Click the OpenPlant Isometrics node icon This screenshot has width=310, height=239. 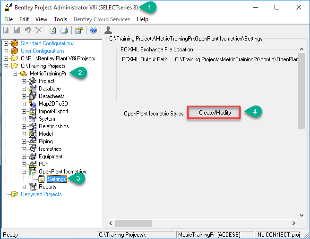[x=33, y=172]
